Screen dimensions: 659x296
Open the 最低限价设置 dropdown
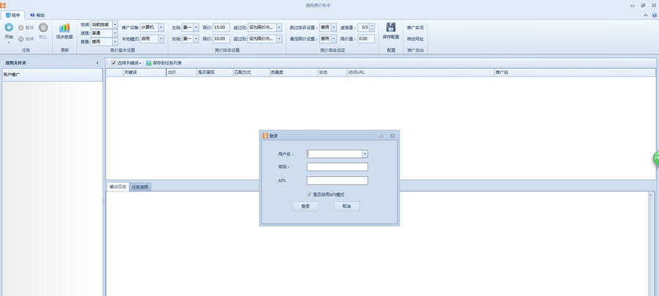[334, 39]
